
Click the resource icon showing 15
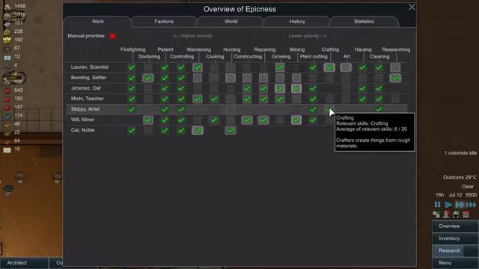[7, 149]
